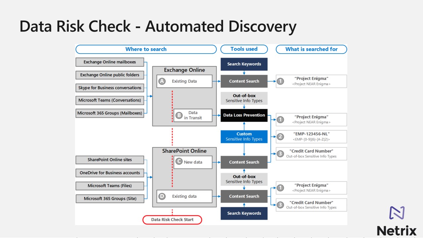Image resolution: width=423 pixels, height=238 pixels.
Task: Click the "Data in Transit" label
Action: point(193,115)
